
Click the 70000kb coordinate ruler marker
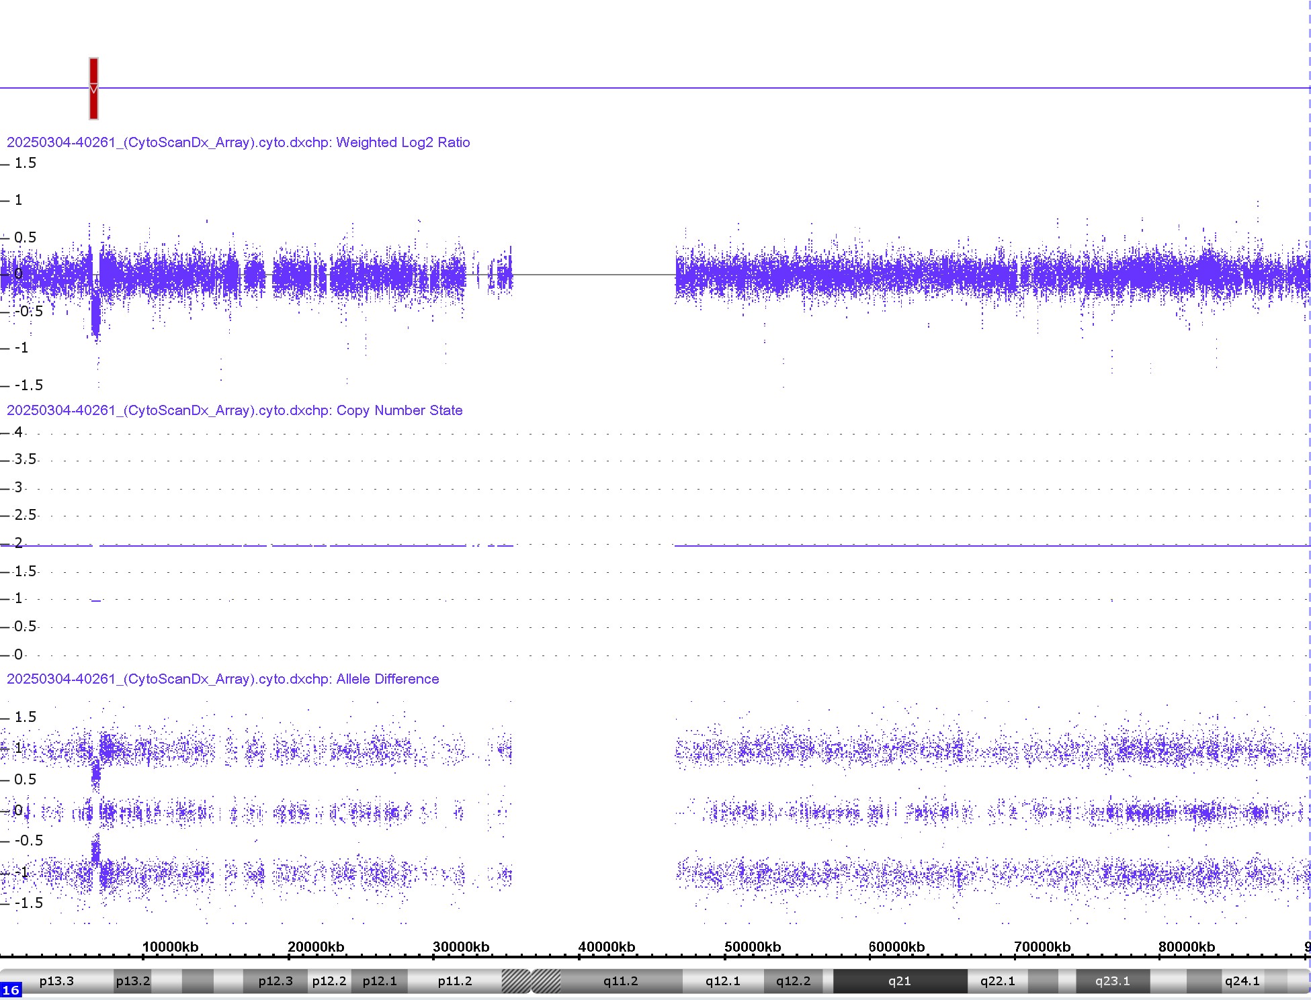(1042, 947)
